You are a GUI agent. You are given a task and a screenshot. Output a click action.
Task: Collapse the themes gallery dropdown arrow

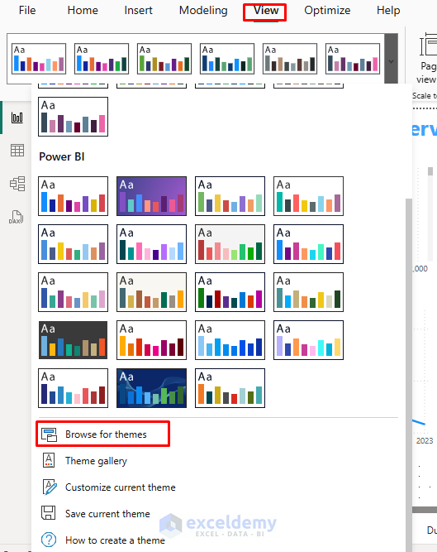point(391,59)
